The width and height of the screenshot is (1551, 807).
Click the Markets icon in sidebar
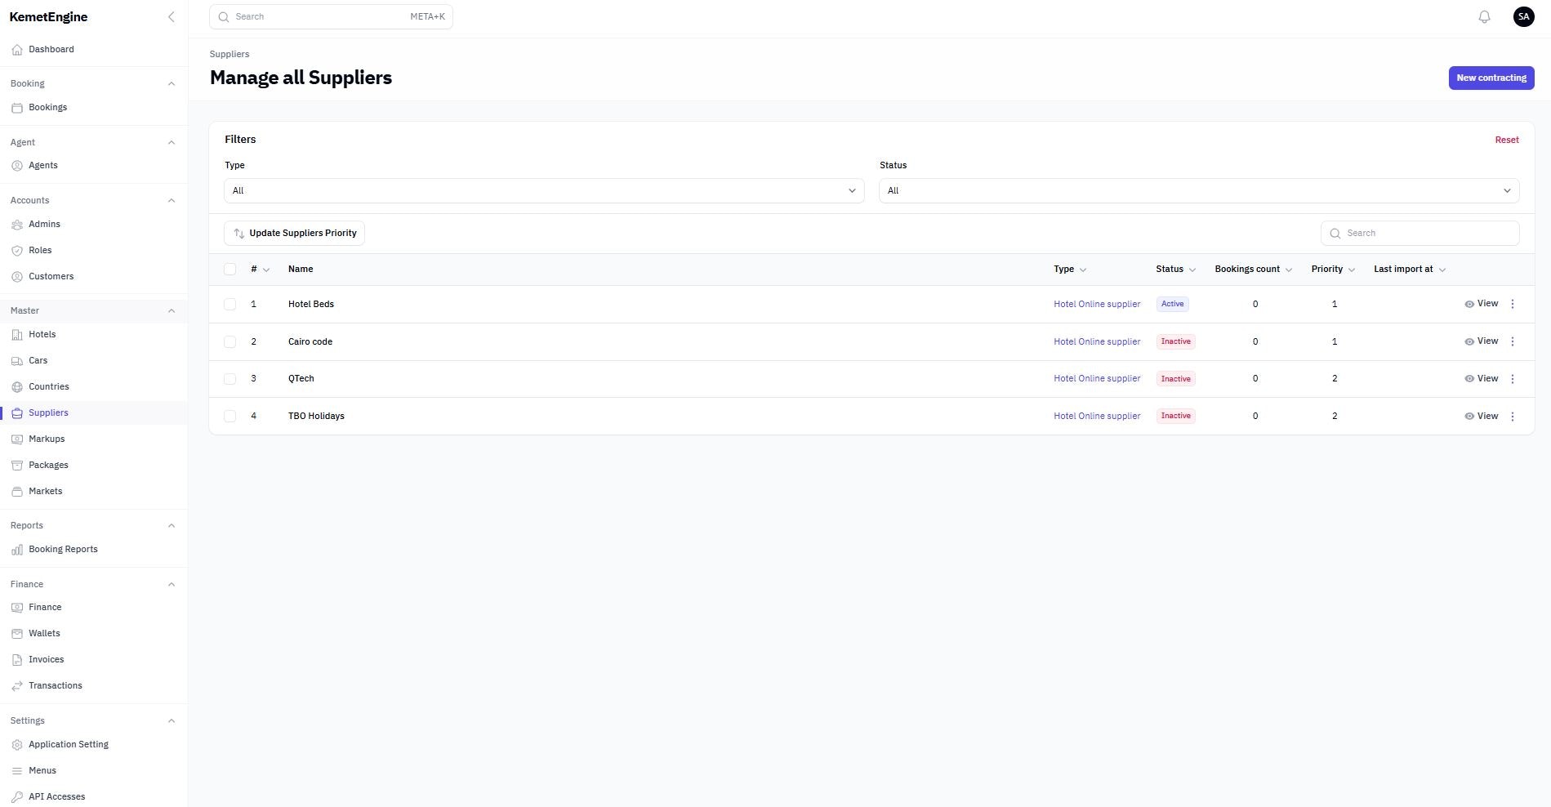click(17, 492)
